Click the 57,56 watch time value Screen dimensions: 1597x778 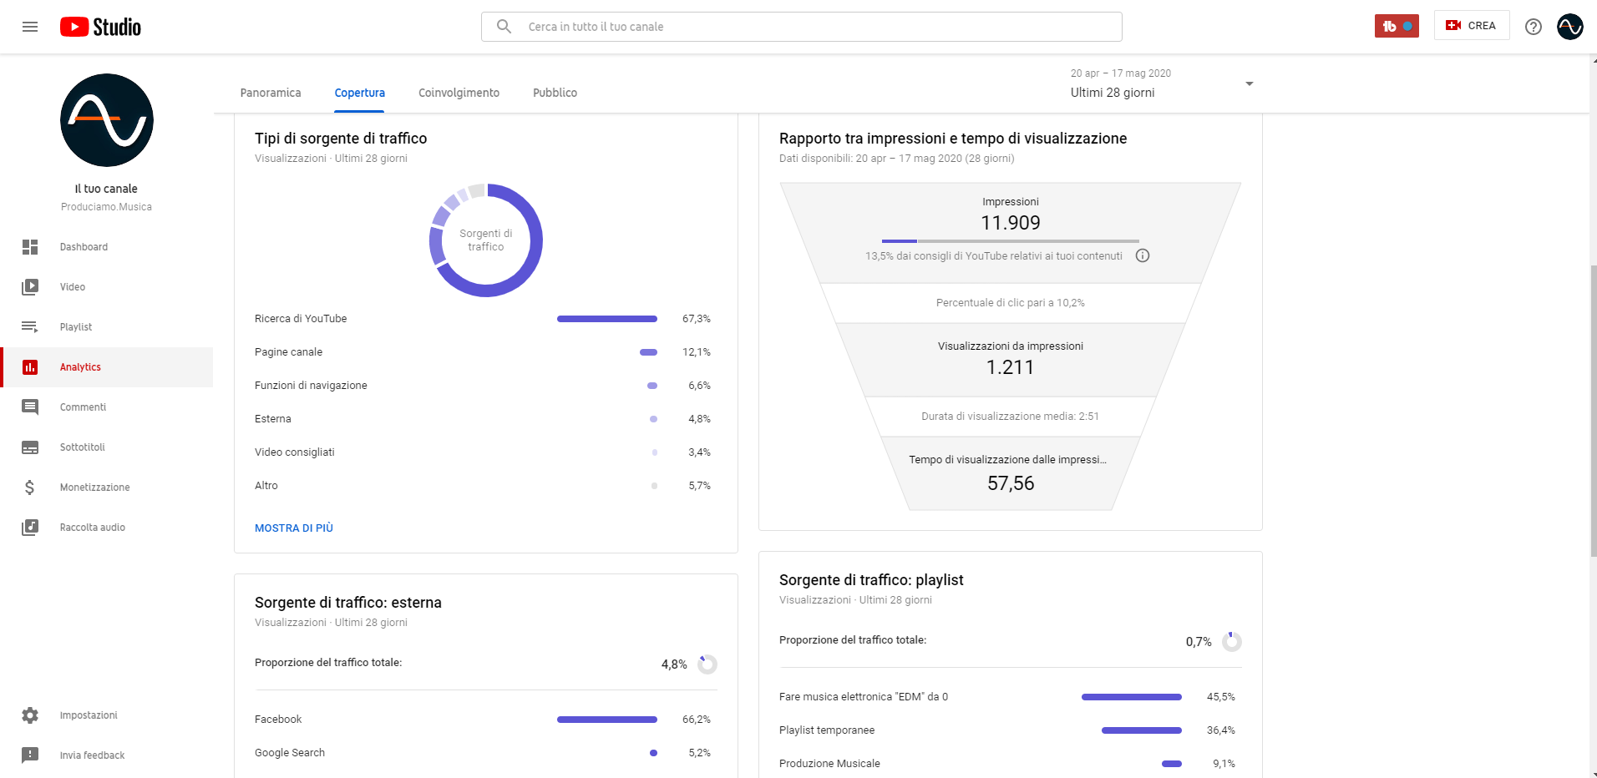pyautogui.click(x=1011, y=483)
